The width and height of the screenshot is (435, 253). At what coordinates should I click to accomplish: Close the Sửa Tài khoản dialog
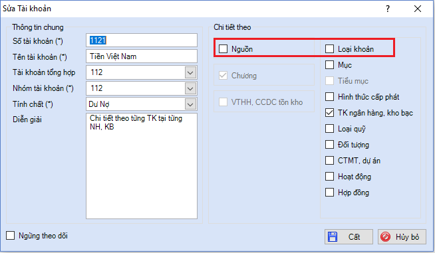(x=418, y=9)
